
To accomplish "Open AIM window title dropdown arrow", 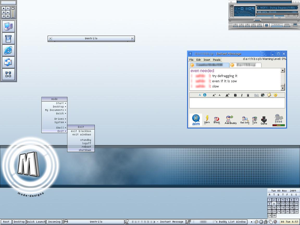I will click(190, 54).
